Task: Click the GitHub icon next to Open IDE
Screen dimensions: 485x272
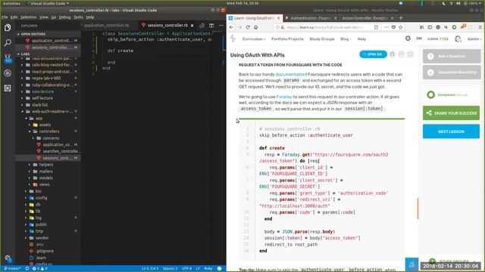Action: pos(393,54)
